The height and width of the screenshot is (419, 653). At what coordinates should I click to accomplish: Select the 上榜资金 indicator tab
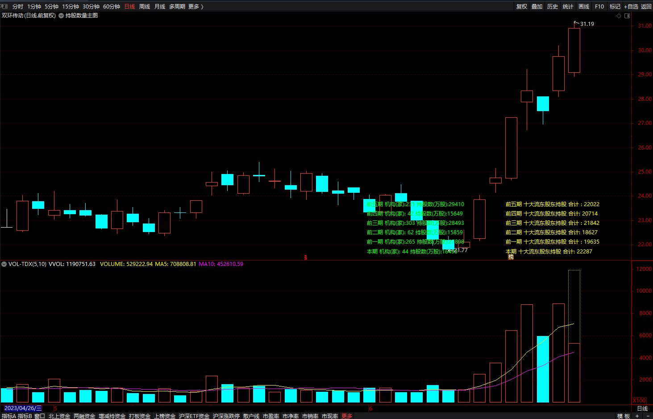[x=165, y=416]
